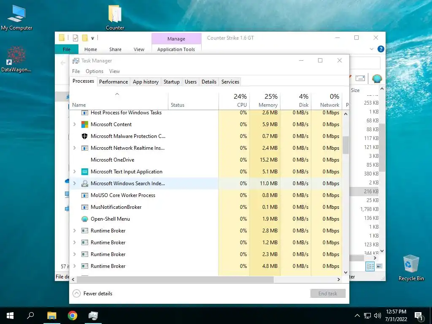Open the DataWagon shortcut icon
The image size is (432, 324).
[16, 59]
